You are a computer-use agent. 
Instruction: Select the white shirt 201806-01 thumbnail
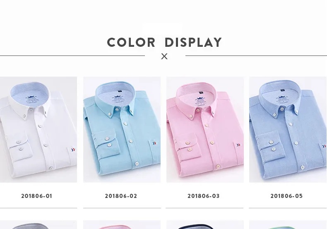point(38,130)
